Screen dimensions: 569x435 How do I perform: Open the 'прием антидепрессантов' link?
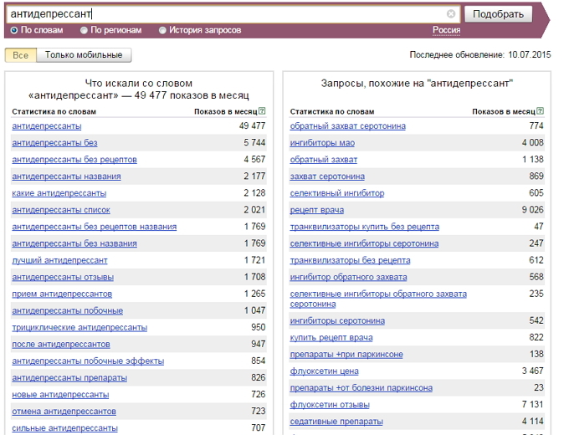click(x=62, y=294)
